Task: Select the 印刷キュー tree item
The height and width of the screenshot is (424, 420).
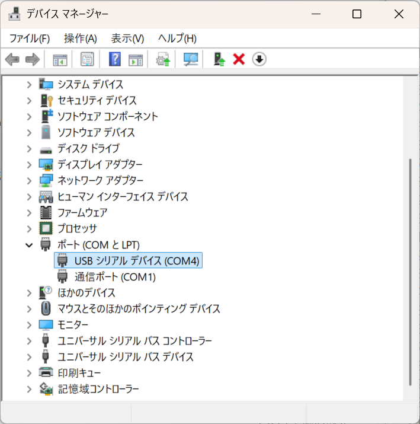Action: 79,372
